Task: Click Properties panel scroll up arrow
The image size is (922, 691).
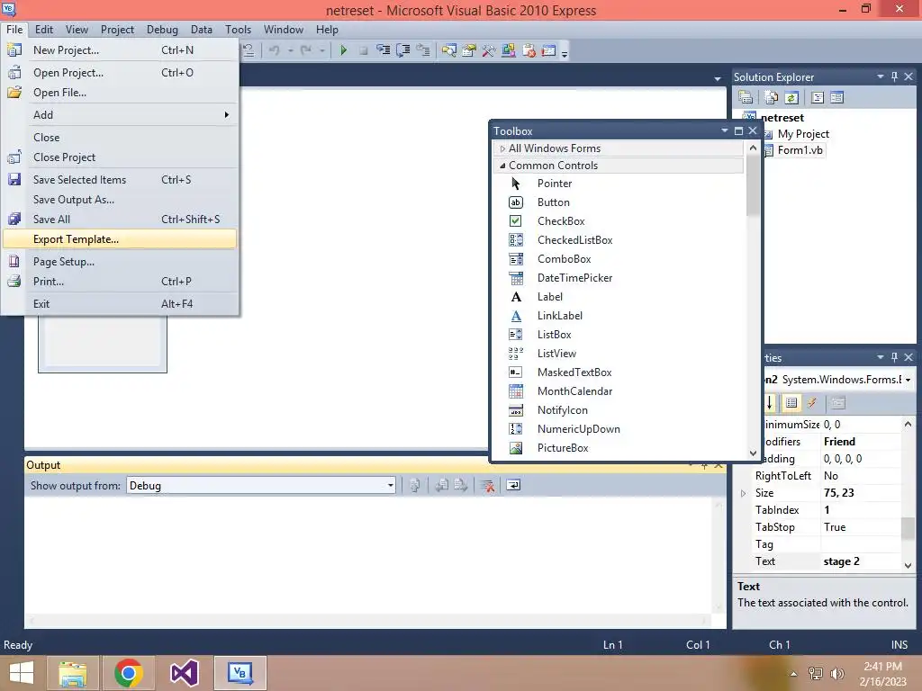Action: (x=908, y=424)
